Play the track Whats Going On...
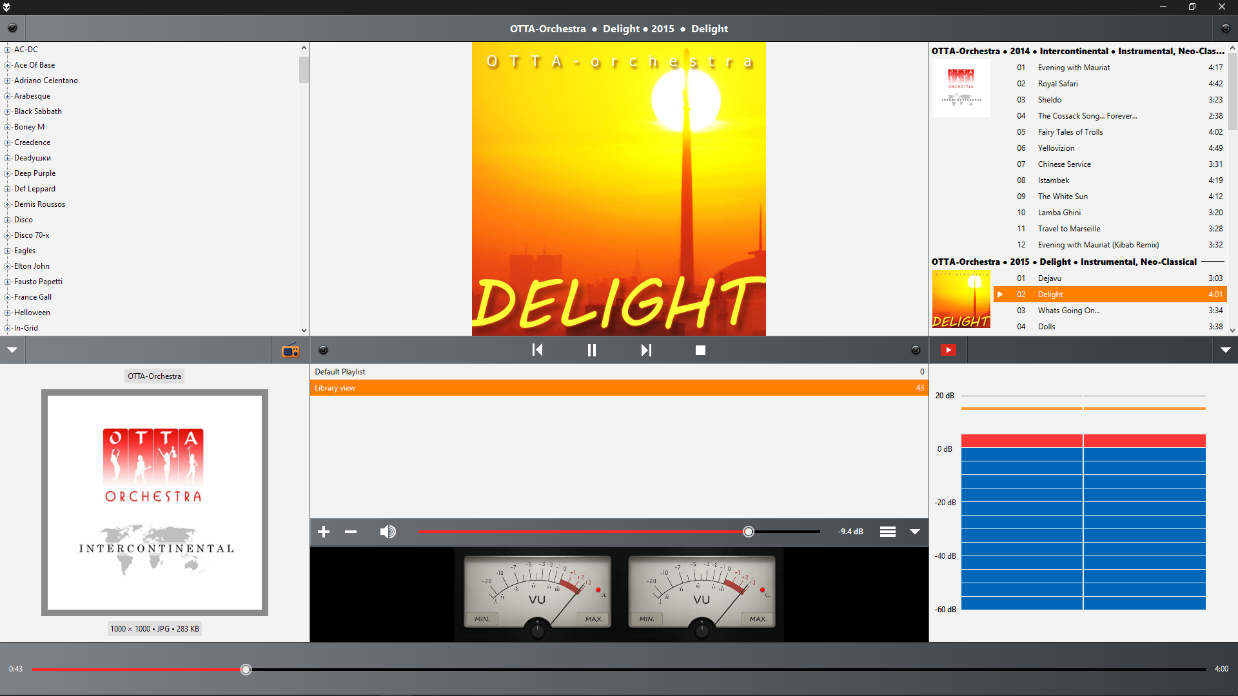The image size is (1238, 696). click(x=1068, y=311)
